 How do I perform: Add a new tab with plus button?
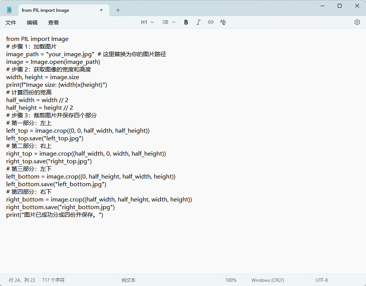pyautogui.click(x=118, y=10)
